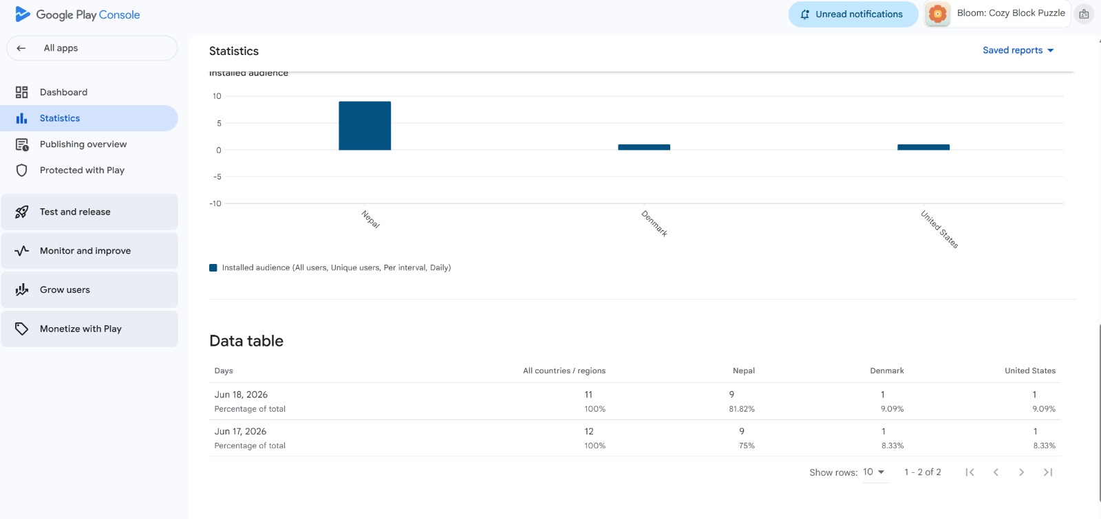Click the Data table heading
Image resolution: width=1101 pixels, height=519 pixels.
(246, 341)
